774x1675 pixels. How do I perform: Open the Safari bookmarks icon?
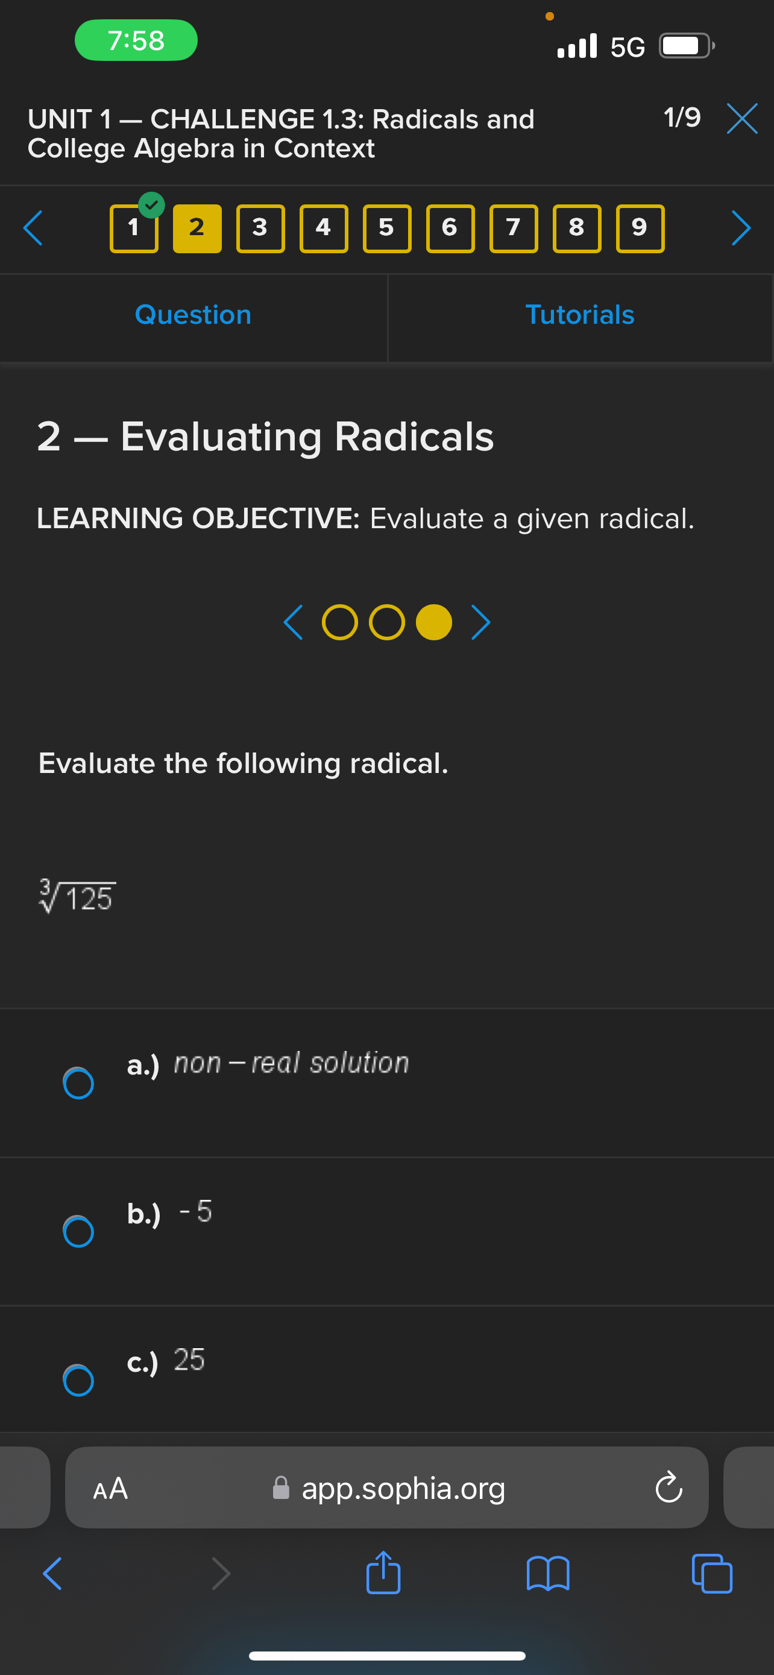[x=549, y=1574]
